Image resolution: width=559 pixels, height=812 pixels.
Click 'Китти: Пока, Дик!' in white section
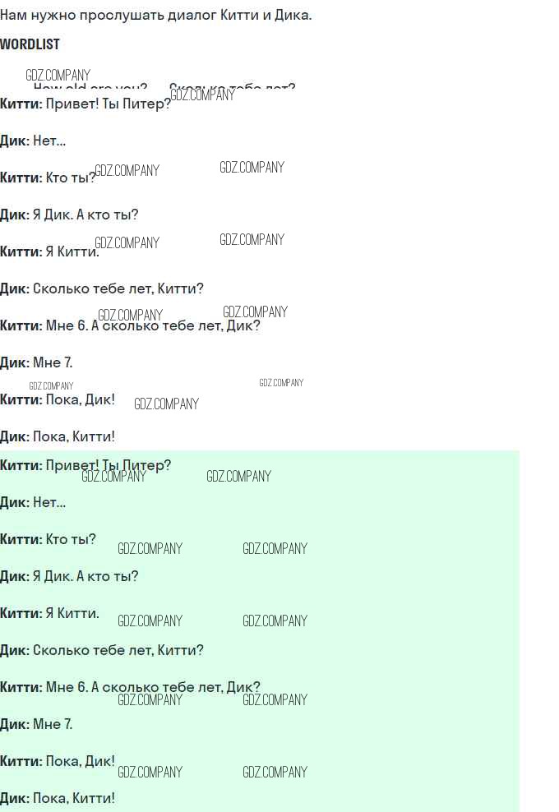point(58,399)
